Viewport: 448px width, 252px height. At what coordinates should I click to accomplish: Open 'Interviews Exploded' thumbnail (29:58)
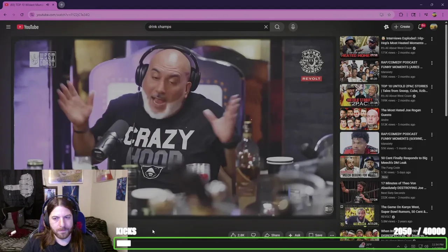(359, 47)
